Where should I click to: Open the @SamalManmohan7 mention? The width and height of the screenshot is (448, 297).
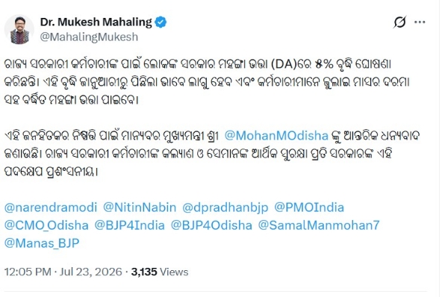(319, 225)
